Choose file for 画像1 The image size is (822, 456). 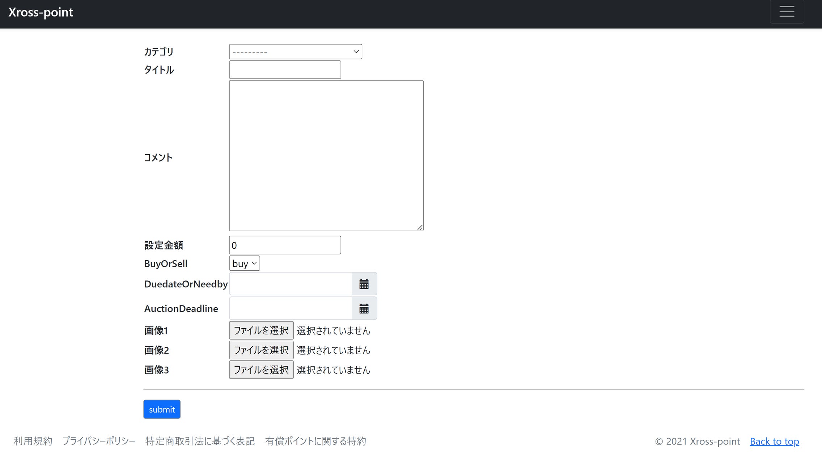tap(261, 330)
